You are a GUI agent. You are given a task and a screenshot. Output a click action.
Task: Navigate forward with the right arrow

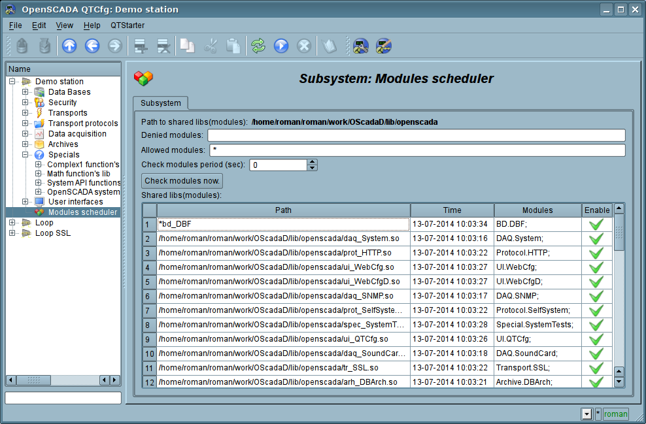115,46
